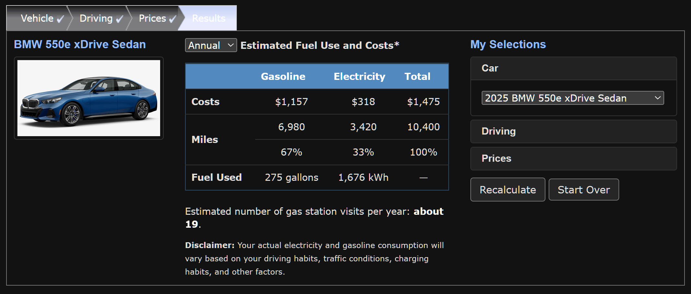Click the Total column header

(x=417, y=76)
